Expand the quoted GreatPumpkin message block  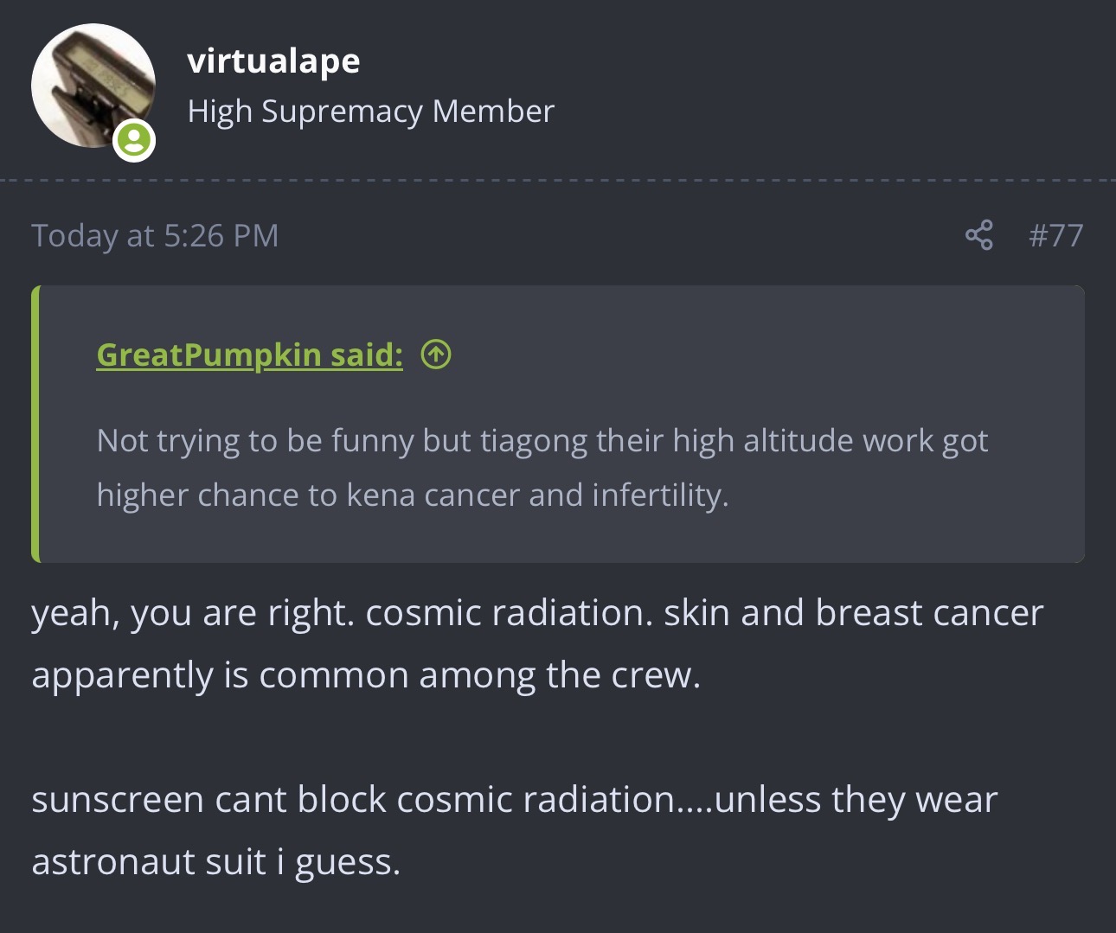(x=558, y=425)
